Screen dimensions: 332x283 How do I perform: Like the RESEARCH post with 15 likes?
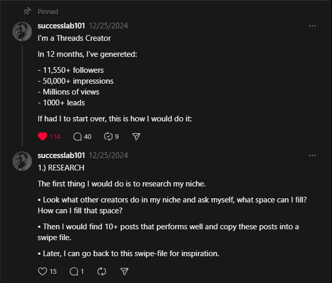[x=42, y=271]
